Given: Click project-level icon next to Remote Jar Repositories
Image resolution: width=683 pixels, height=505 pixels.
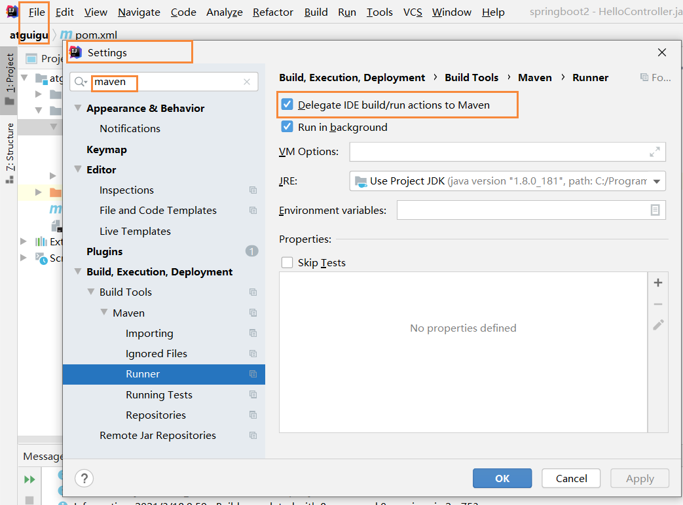Looking at the screenshot, I should [253, 436].
